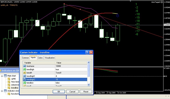Screen dimensions: 170x99
Task: Click the Cancel button
Action: (x=72, y=92)
